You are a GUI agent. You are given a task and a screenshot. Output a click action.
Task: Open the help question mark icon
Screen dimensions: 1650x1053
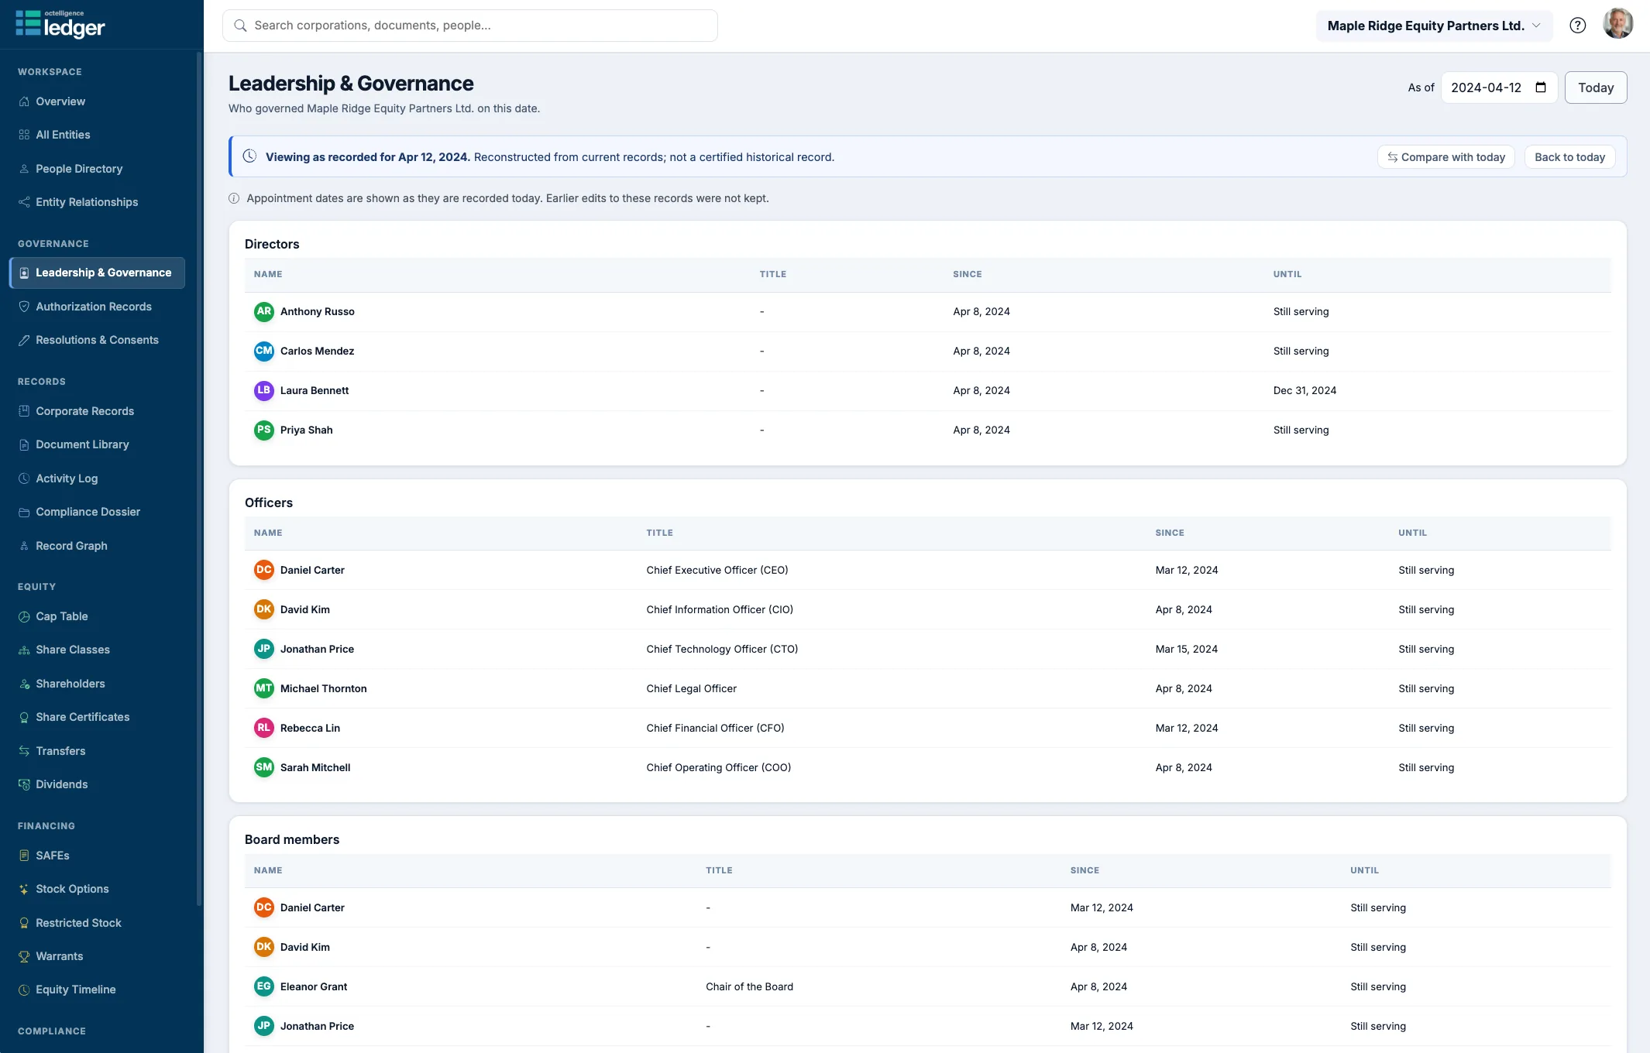click(x=1577, y=26)
